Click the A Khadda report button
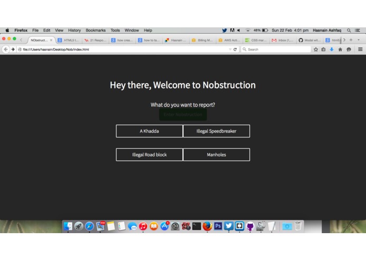Screen dimensions: 366x260 click(149, 131)
